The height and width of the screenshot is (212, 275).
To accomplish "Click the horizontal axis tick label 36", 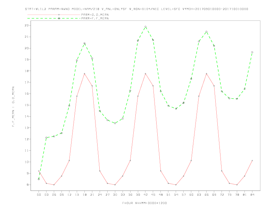I will (130, 195).
